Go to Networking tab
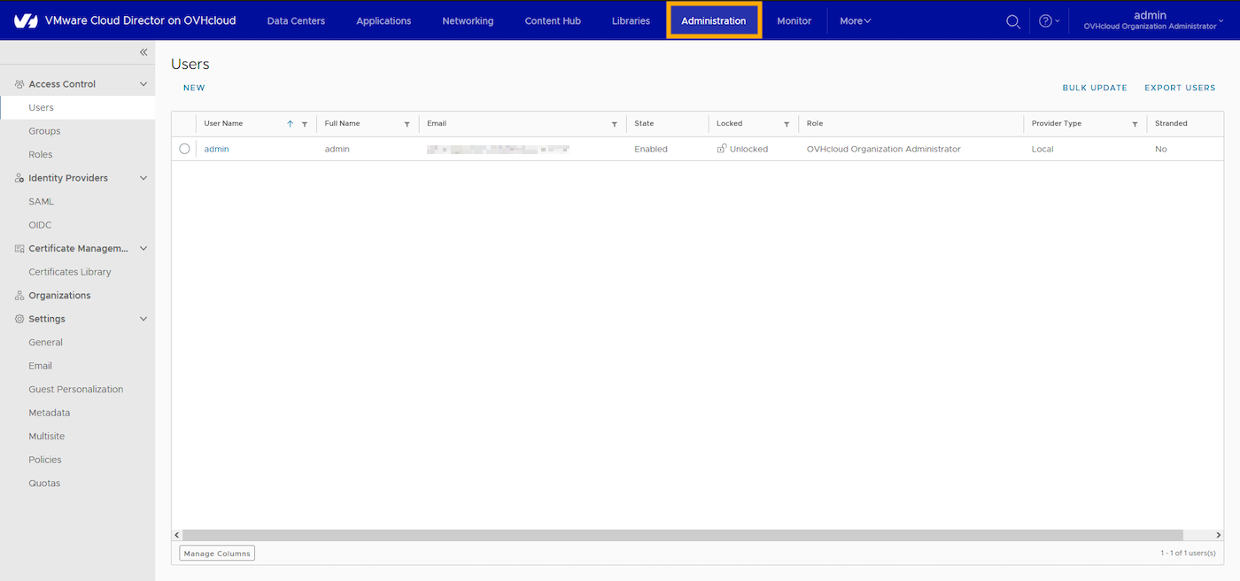Viewport: 1240px width, 581px height. coord(468,20)
